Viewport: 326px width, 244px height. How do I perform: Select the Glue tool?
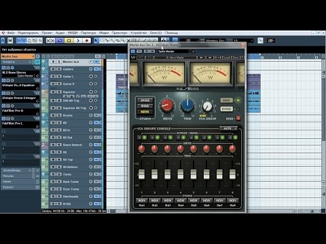(x=112, y=41)
